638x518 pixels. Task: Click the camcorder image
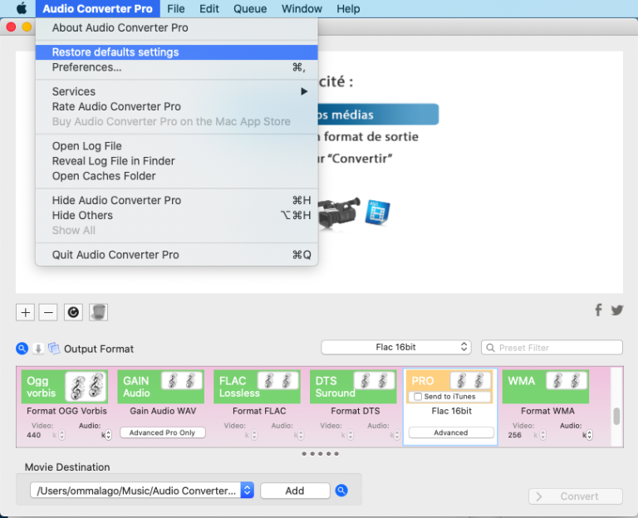tap(339, 213)
